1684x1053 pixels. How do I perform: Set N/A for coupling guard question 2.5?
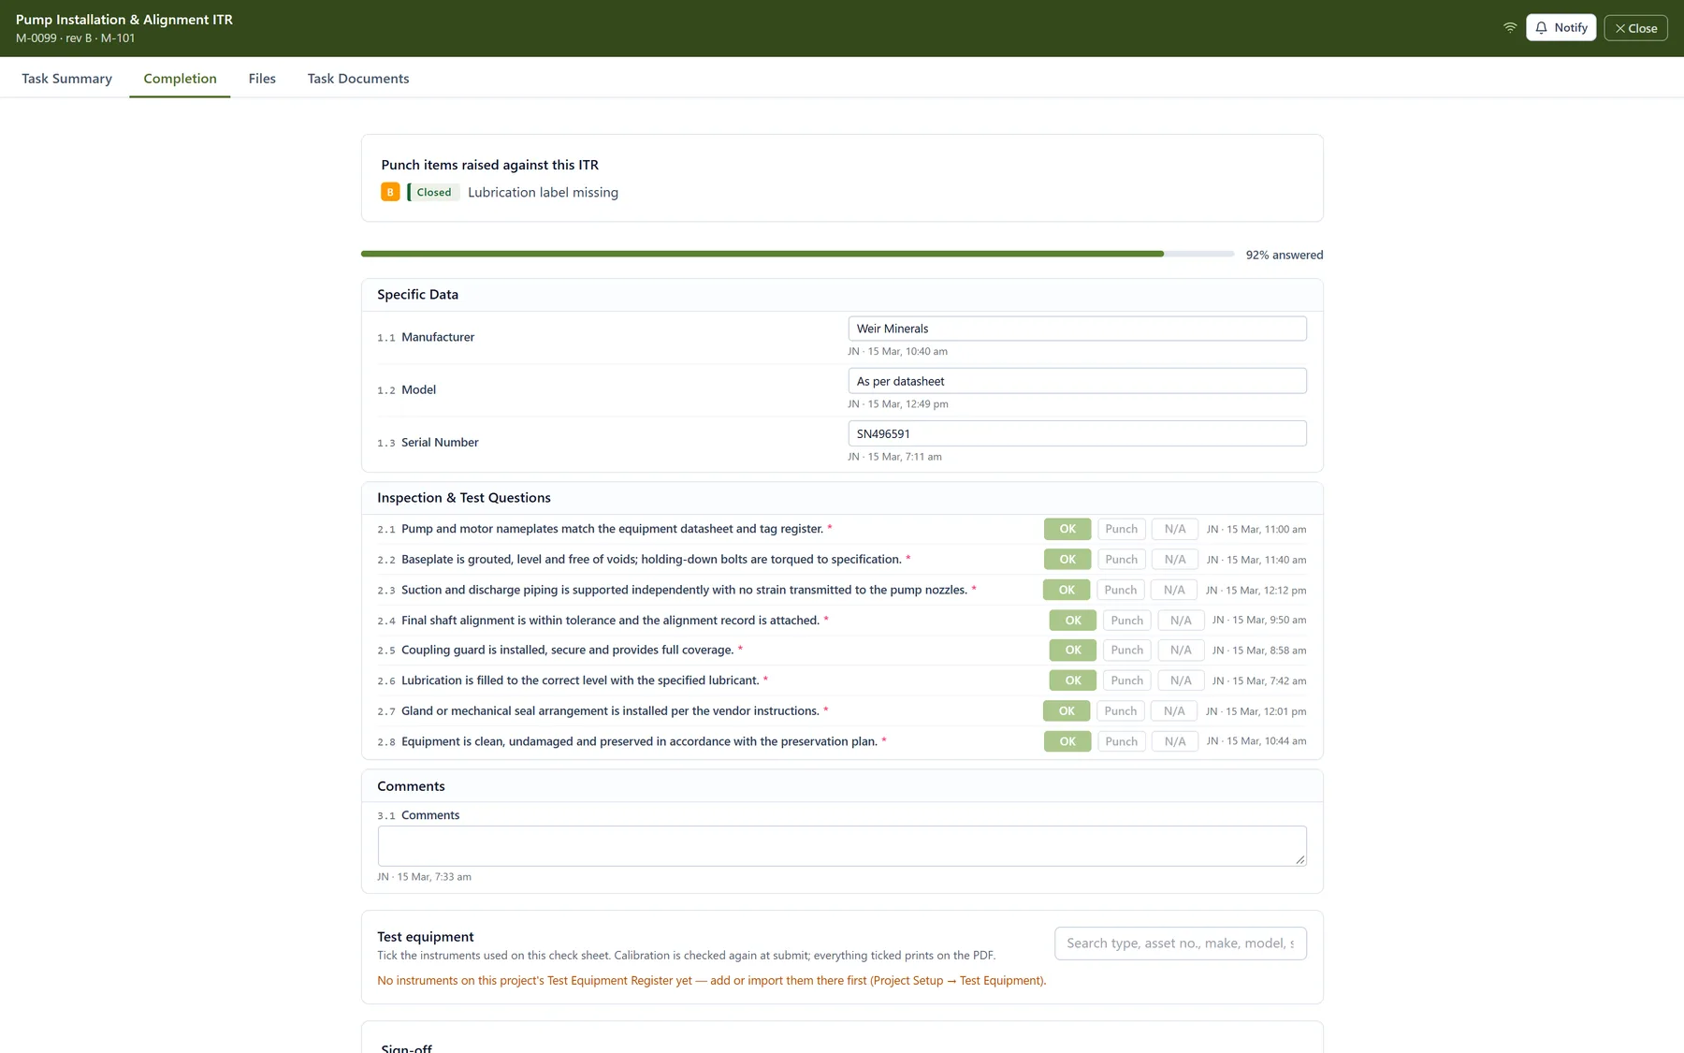[1181, 651]
